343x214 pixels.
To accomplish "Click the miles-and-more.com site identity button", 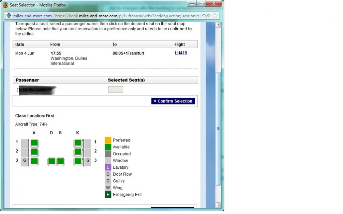I will click(x=29, y=16).
